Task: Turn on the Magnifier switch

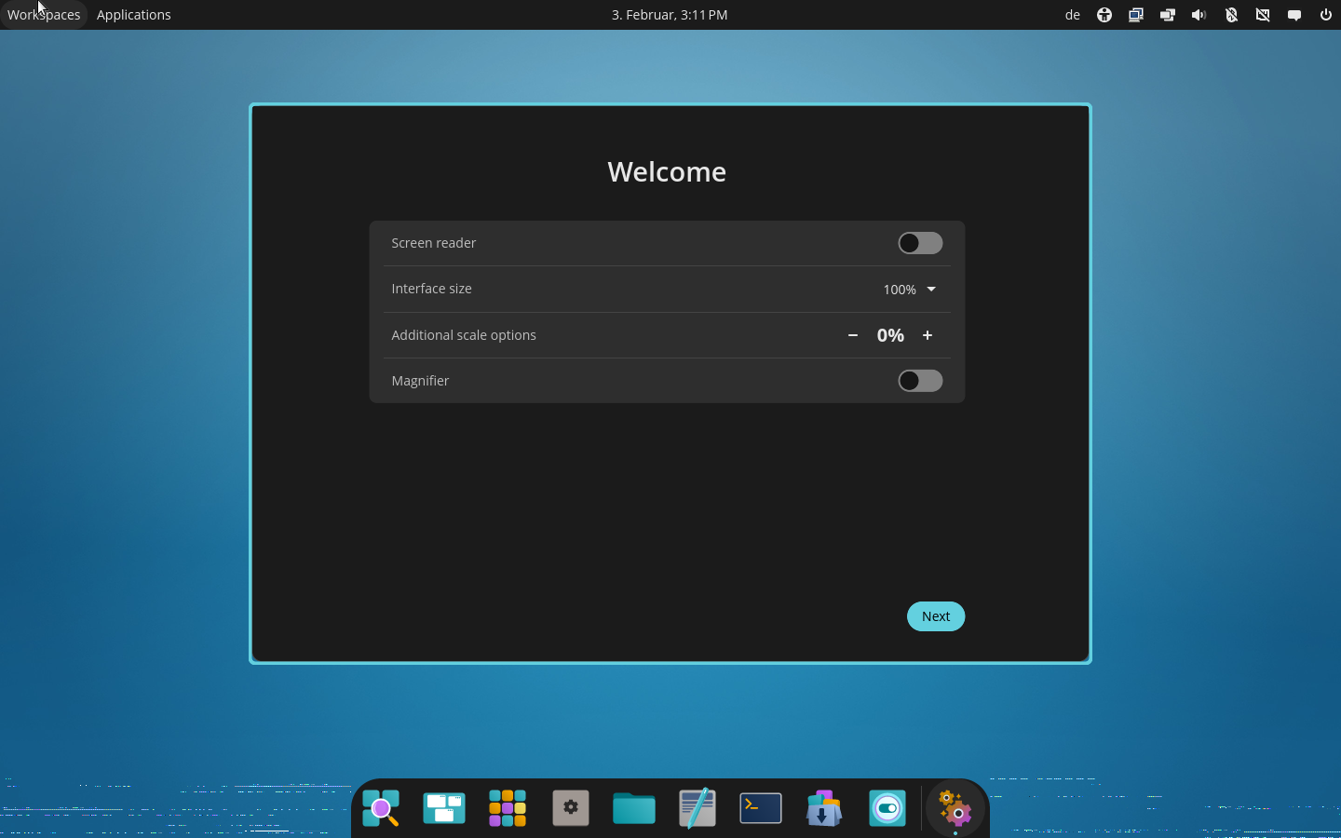Action: (919, 381)
